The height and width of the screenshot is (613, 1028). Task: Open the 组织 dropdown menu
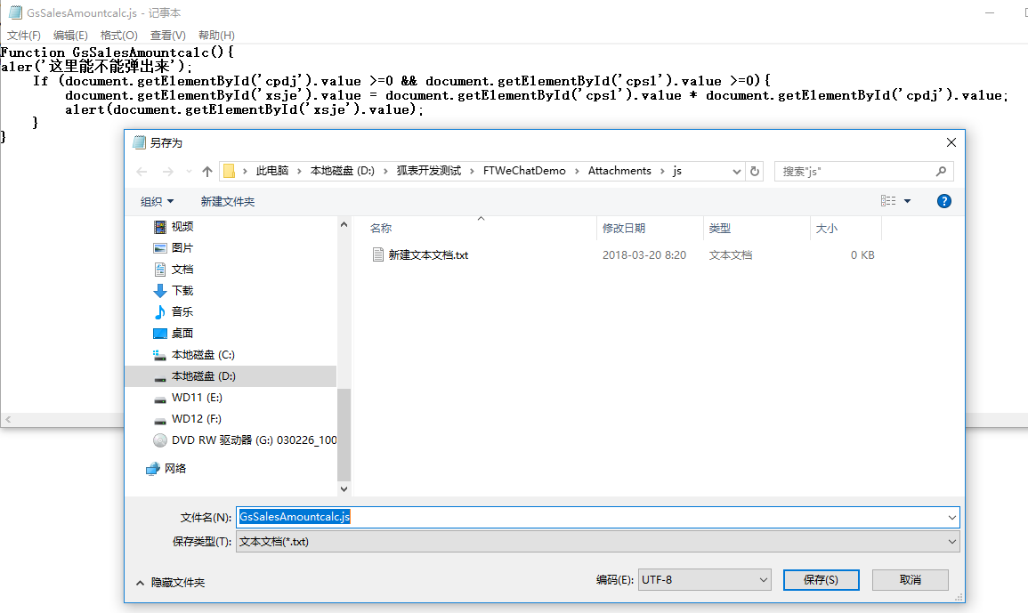tap(158, 202)
